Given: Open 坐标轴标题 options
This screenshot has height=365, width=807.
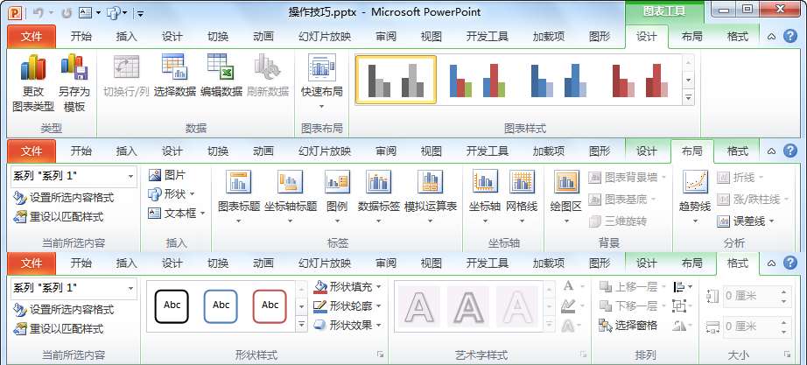Looking at the screenshot, I should click(291, 197).
